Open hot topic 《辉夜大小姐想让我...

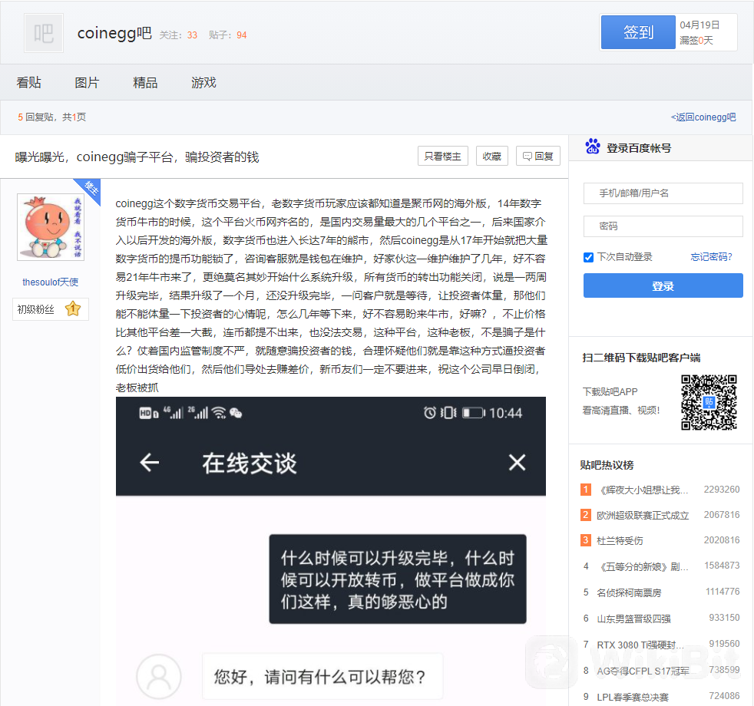(x=643, y=490)
